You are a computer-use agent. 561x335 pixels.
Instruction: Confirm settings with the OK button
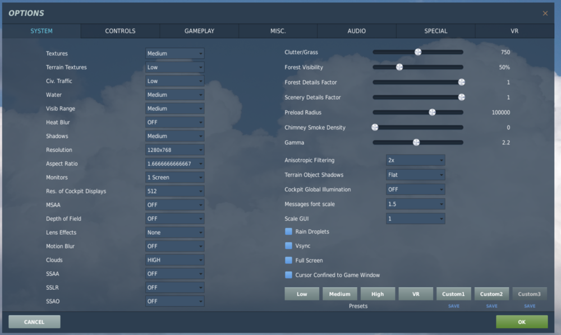coord(522,322)
